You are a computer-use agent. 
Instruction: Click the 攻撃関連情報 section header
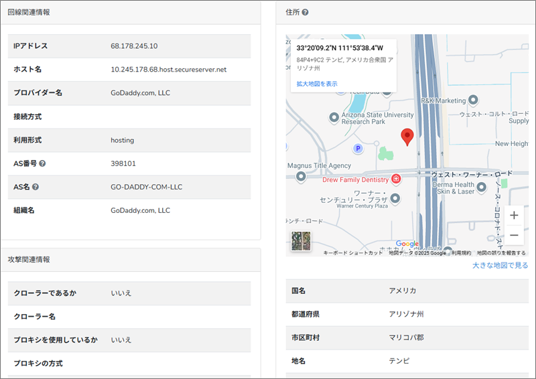click(29, 259)
